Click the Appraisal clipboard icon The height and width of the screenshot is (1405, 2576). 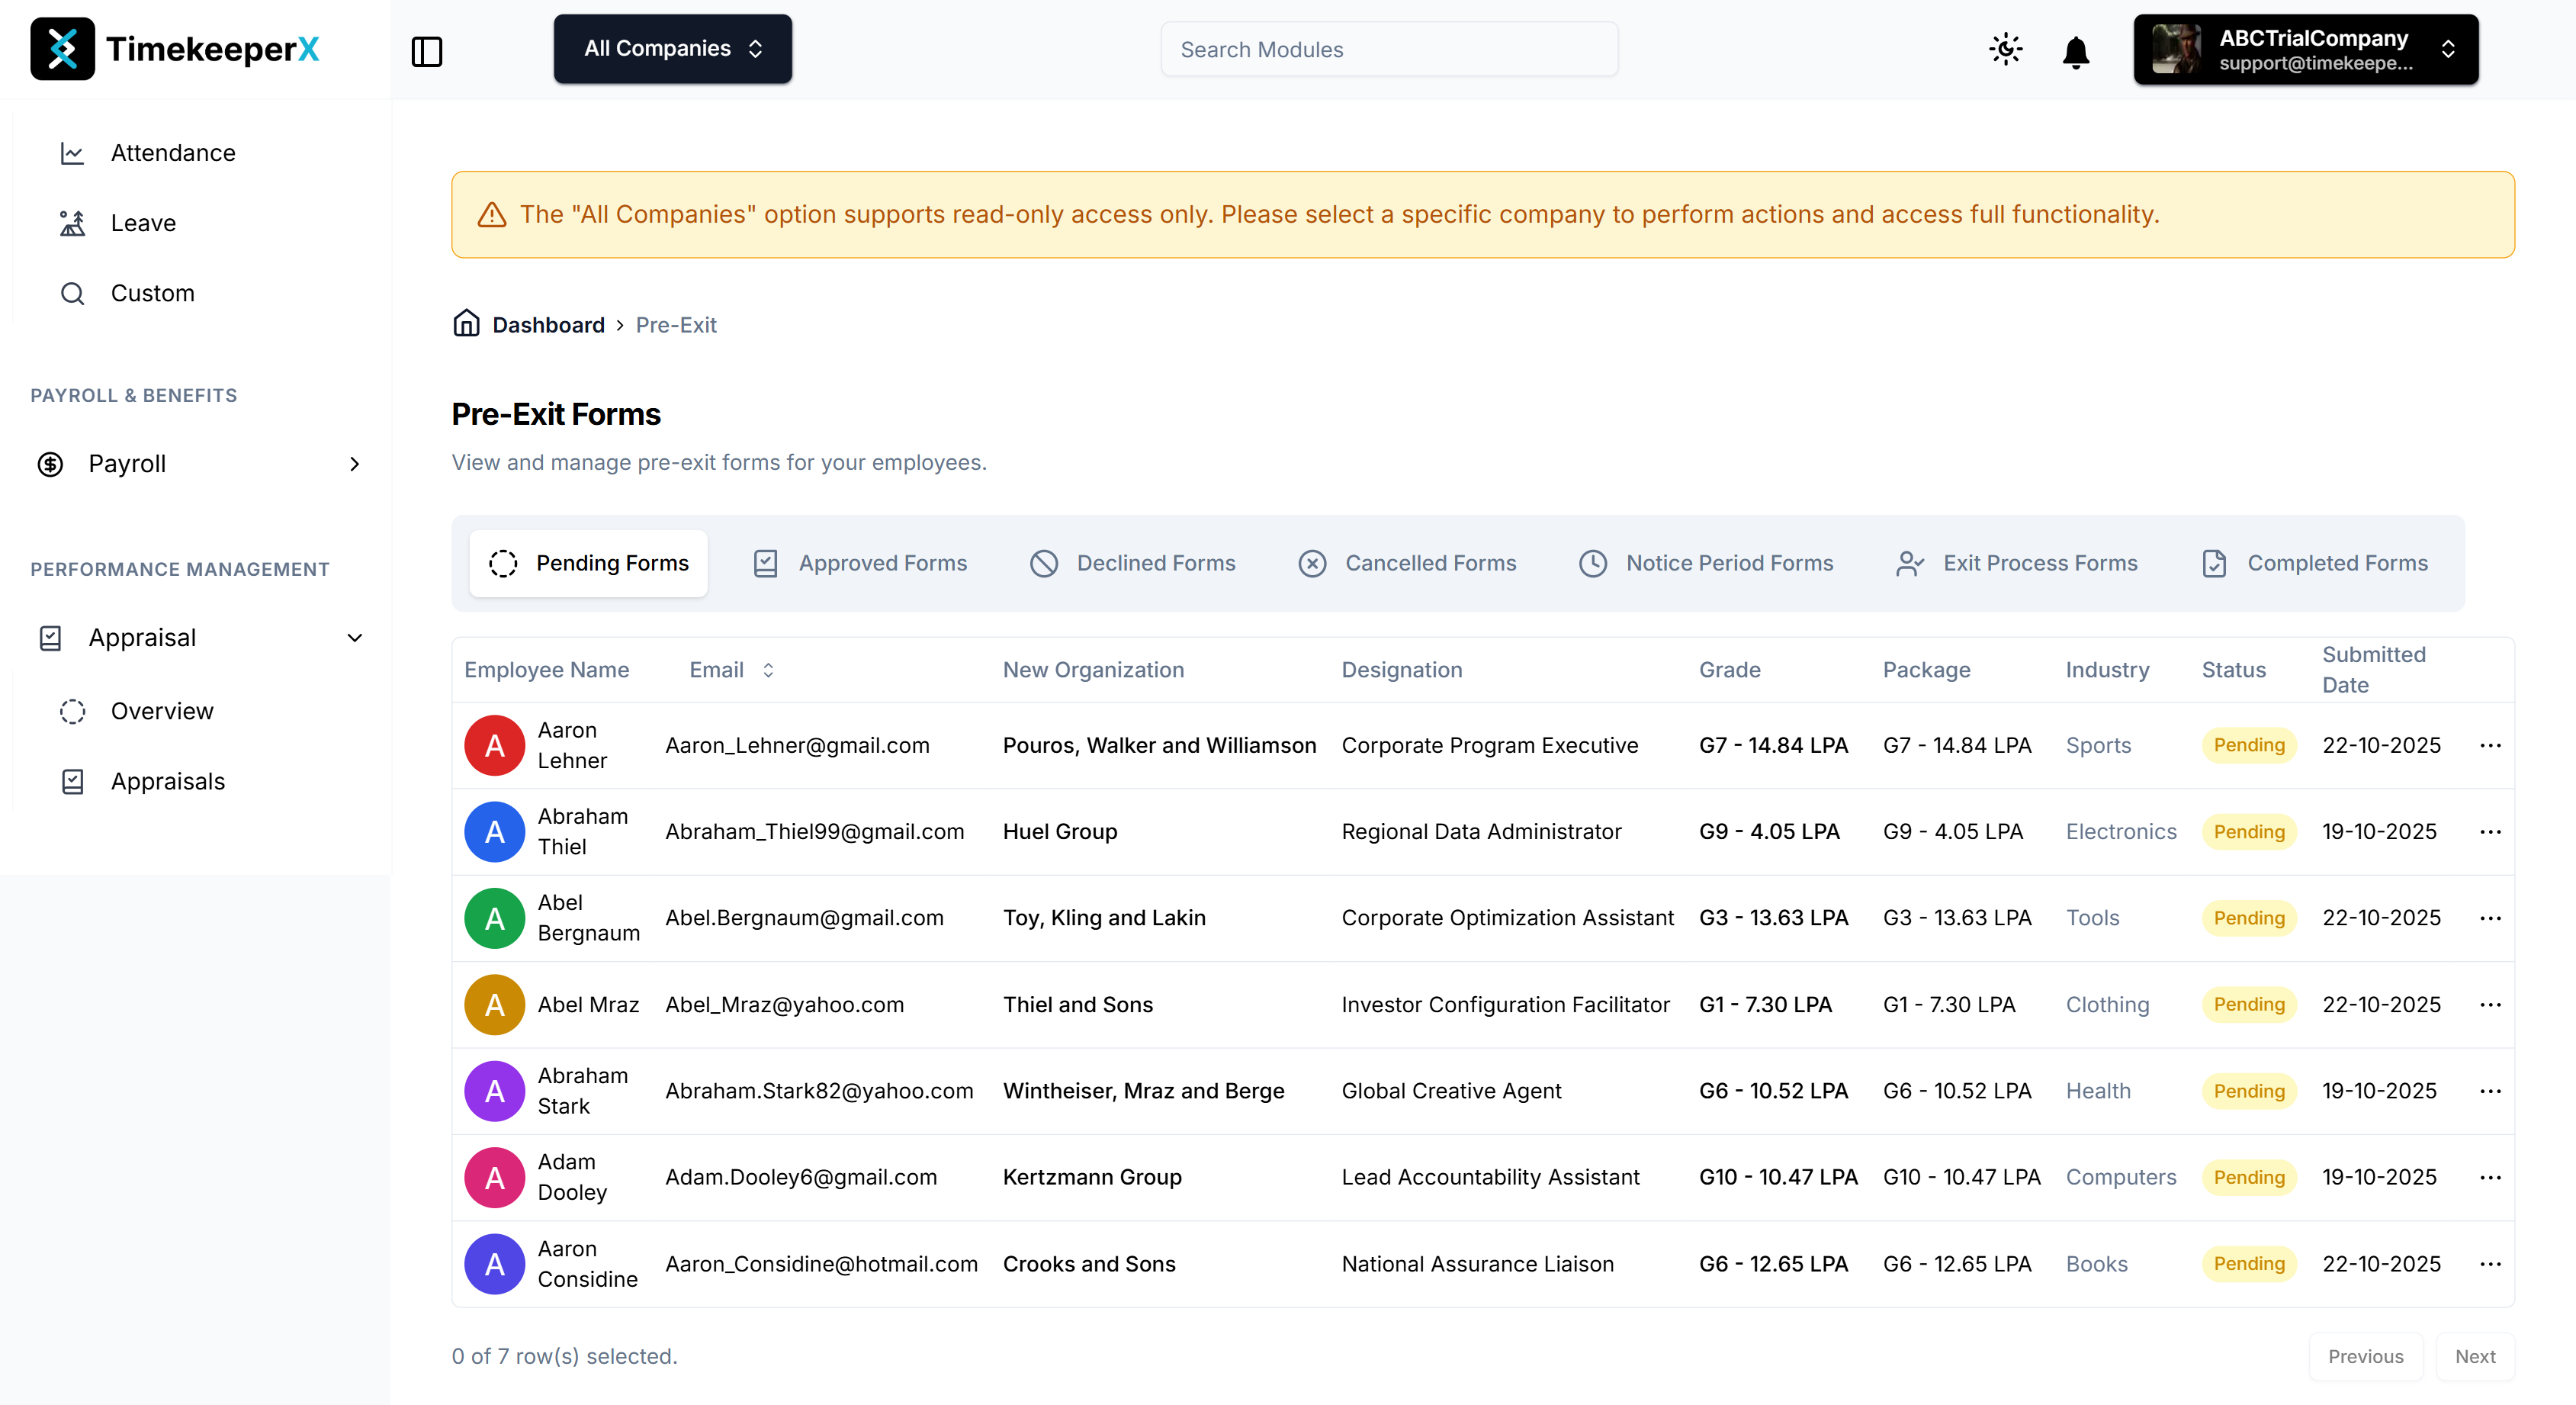click(x=50, y=638)
